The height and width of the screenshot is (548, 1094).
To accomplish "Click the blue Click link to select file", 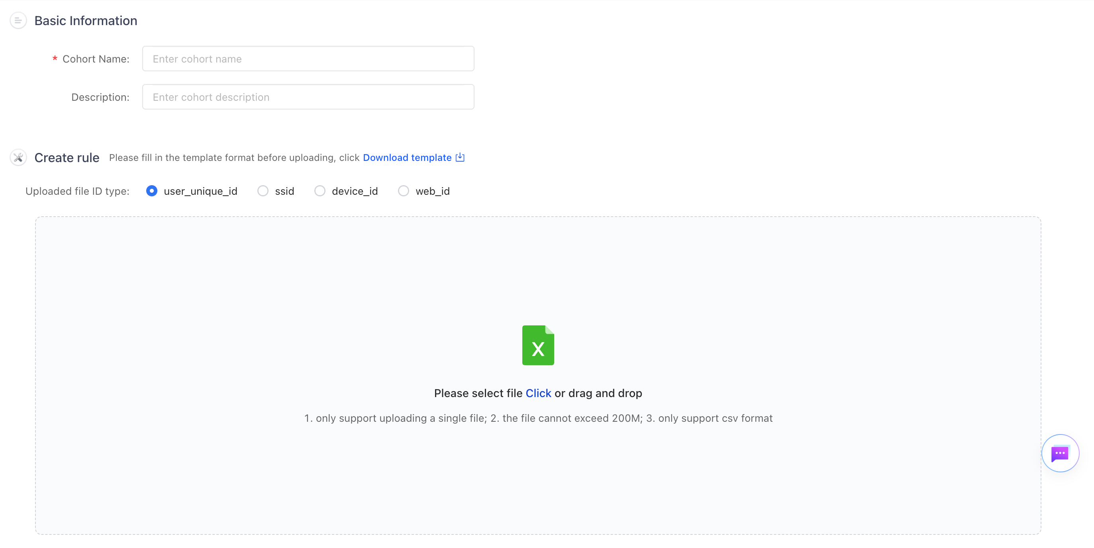I will pos(538,393).
